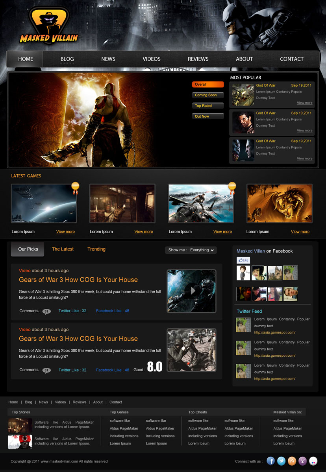Open first Gears of War 3 article title
326x472 pixels.
tap(78, 280)
